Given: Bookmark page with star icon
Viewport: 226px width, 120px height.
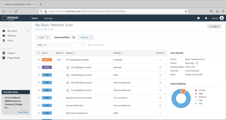Looking at the screenshot, I should (x=186, y=11).
